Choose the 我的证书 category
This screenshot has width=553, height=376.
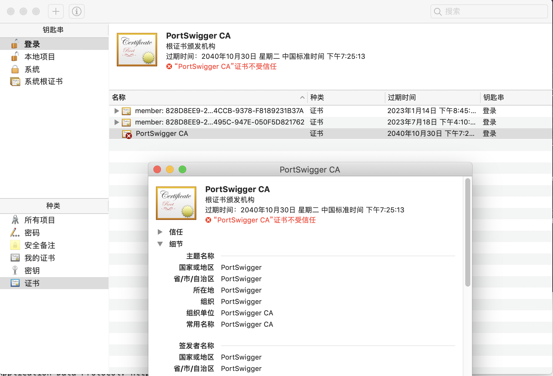click(x=39, y=258)
